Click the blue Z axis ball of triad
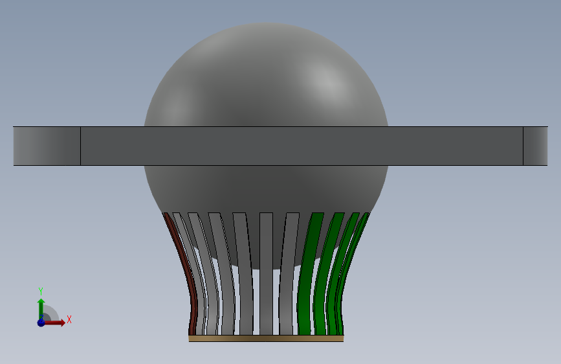 tap(41, 323)
